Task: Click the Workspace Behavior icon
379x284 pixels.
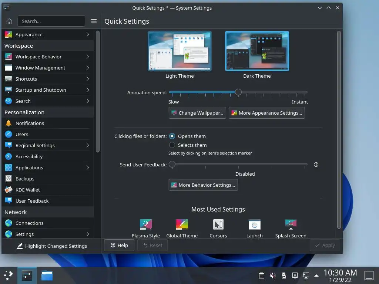Action: 9,57
